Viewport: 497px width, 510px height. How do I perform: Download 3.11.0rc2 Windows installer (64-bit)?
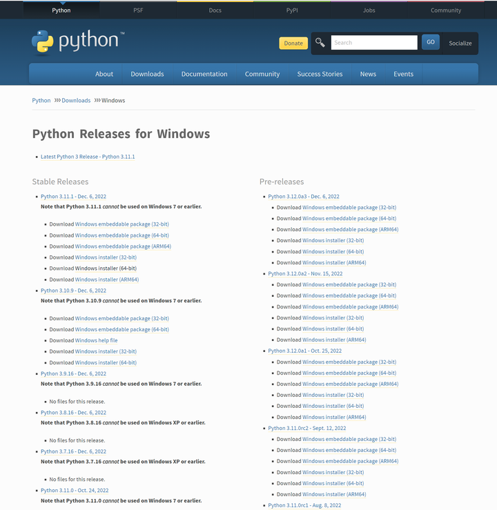point(333,483)
